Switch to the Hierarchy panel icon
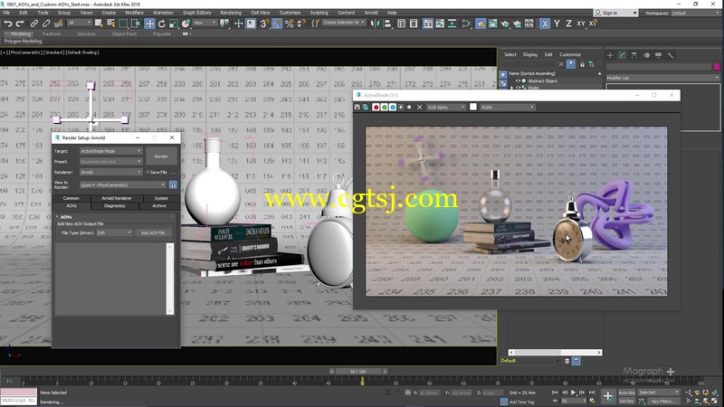724x407 pixels. (x=634, y=55)
